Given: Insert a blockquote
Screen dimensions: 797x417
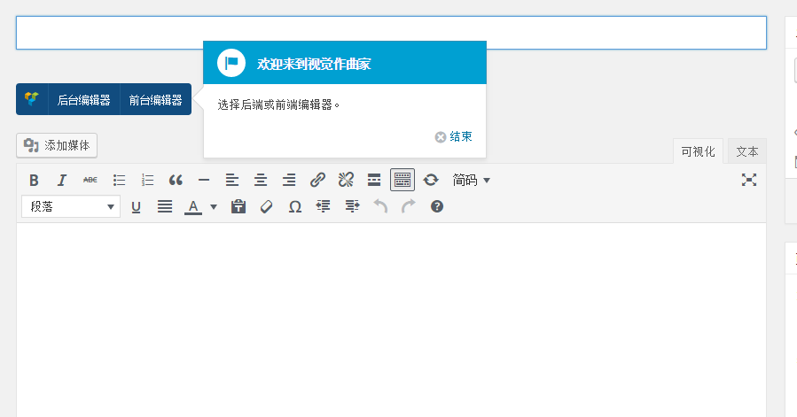Looking at the screenshot, I should click(x=176, y=180).
